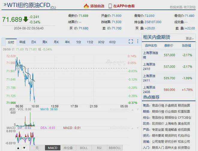Select the BBIBOLL indicator button

115,148
